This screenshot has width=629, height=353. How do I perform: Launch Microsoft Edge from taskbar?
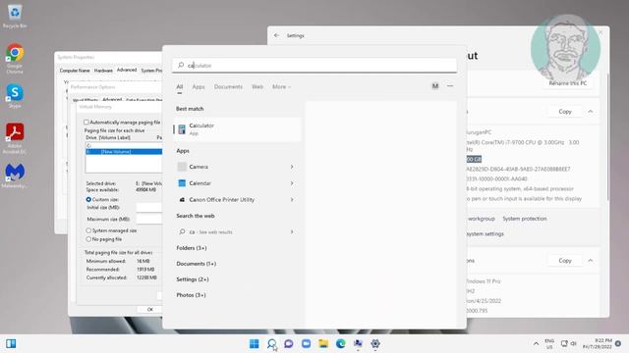point(341,343)
